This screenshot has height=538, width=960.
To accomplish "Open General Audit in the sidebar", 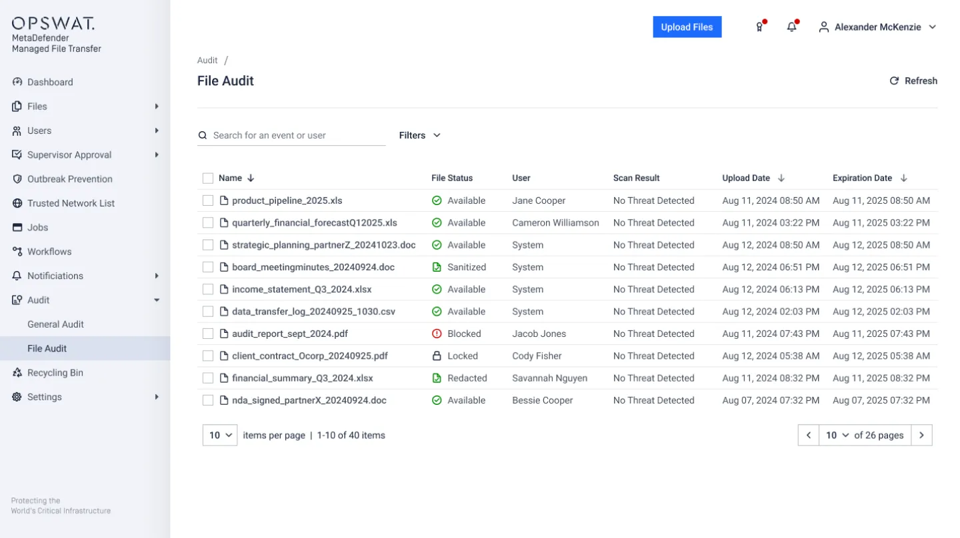I will (x=55, y=324).
